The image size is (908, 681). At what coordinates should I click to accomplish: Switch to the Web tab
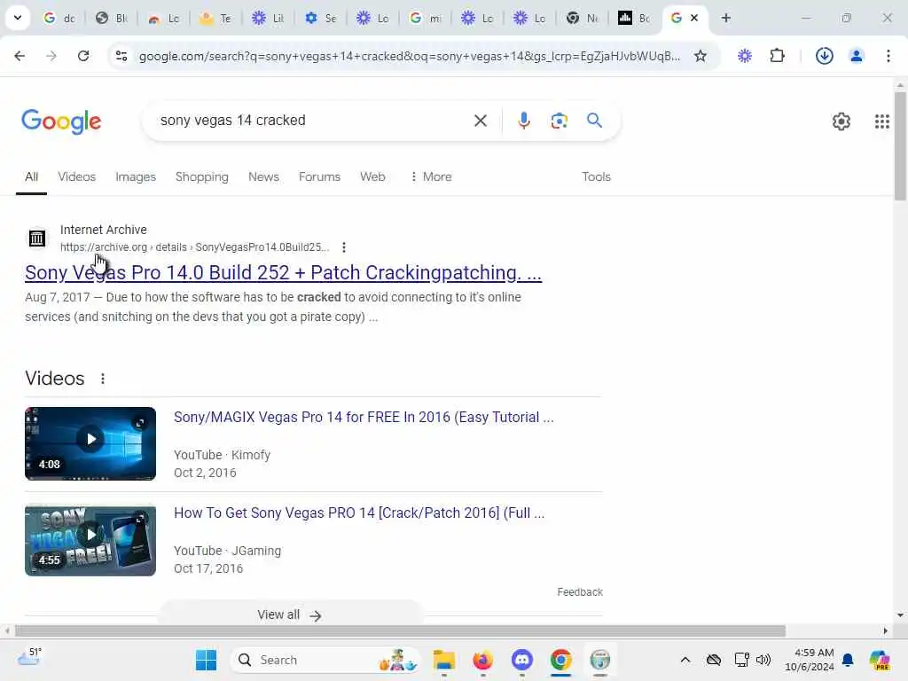click(x=372, y=176)
